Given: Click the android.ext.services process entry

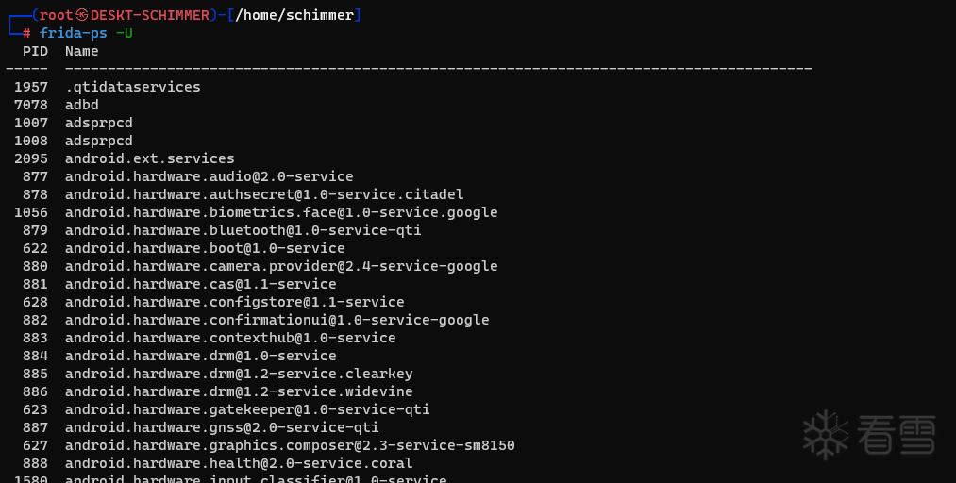Looking at the screenshot, I should pos(149,158).
